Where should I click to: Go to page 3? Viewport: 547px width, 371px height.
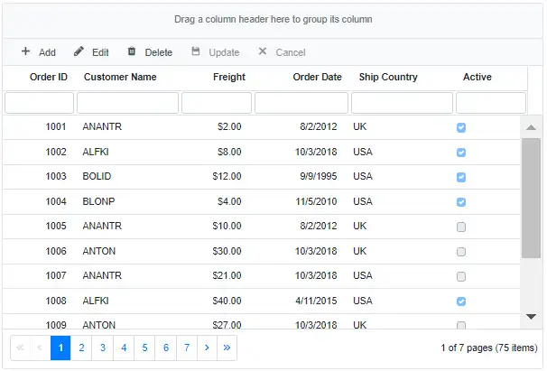(x=103, y=348)
